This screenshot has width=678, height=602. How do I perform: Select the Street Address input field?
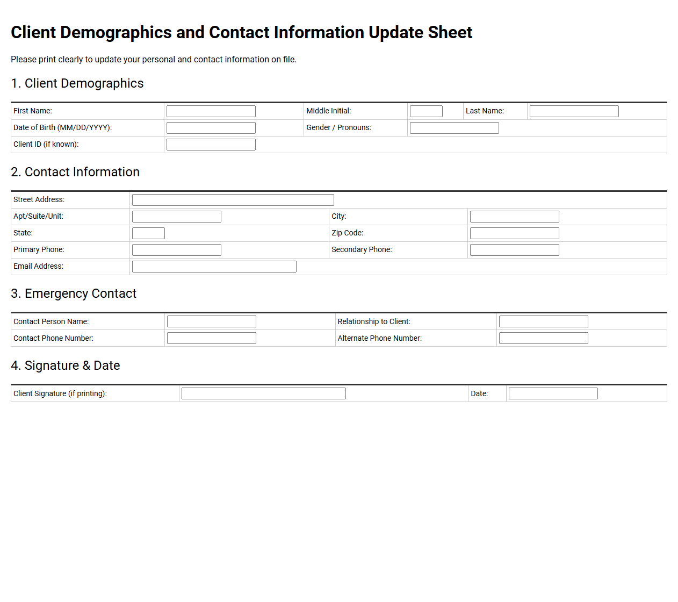[233, 200]
